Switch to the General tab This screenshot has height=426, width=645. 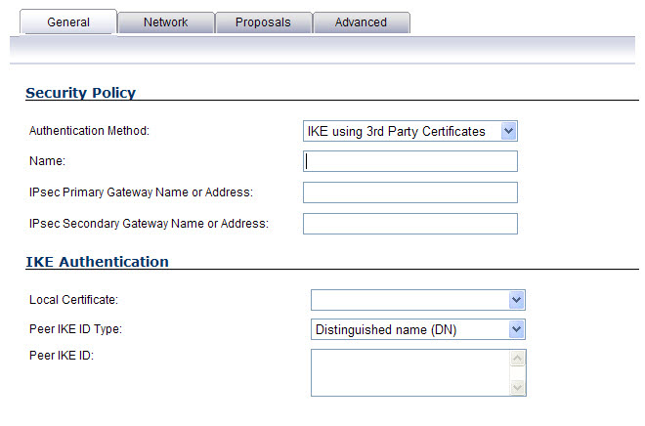pos(68,22)
